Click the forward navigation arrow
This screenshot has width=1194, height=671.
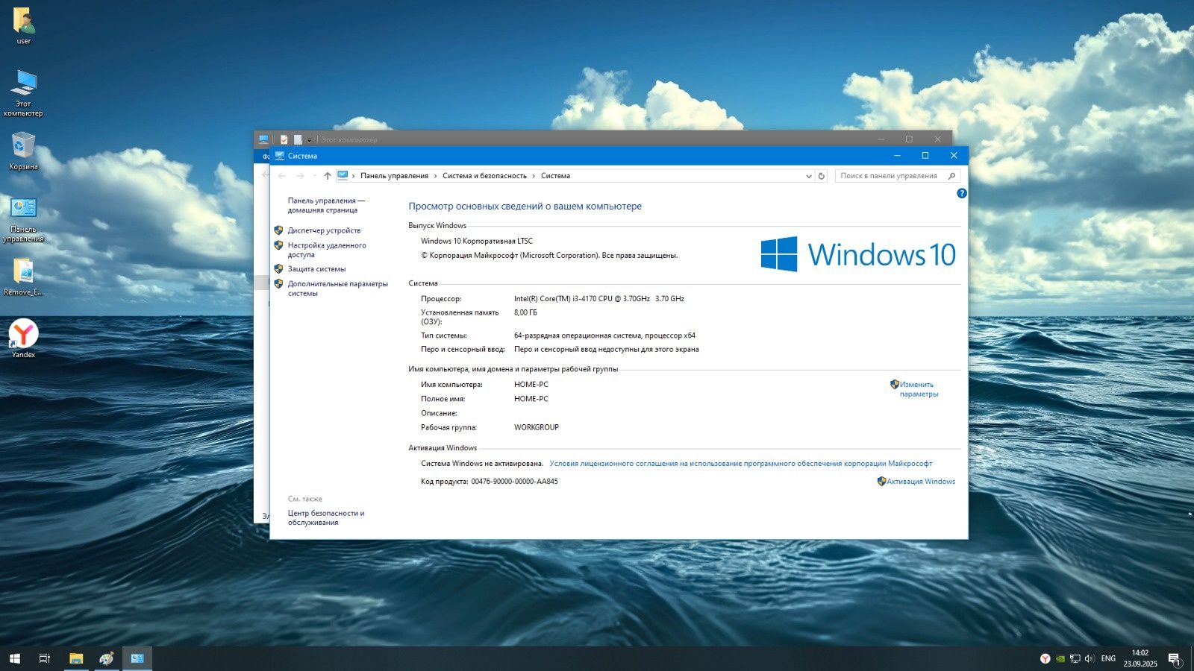(x=300, y=176)
